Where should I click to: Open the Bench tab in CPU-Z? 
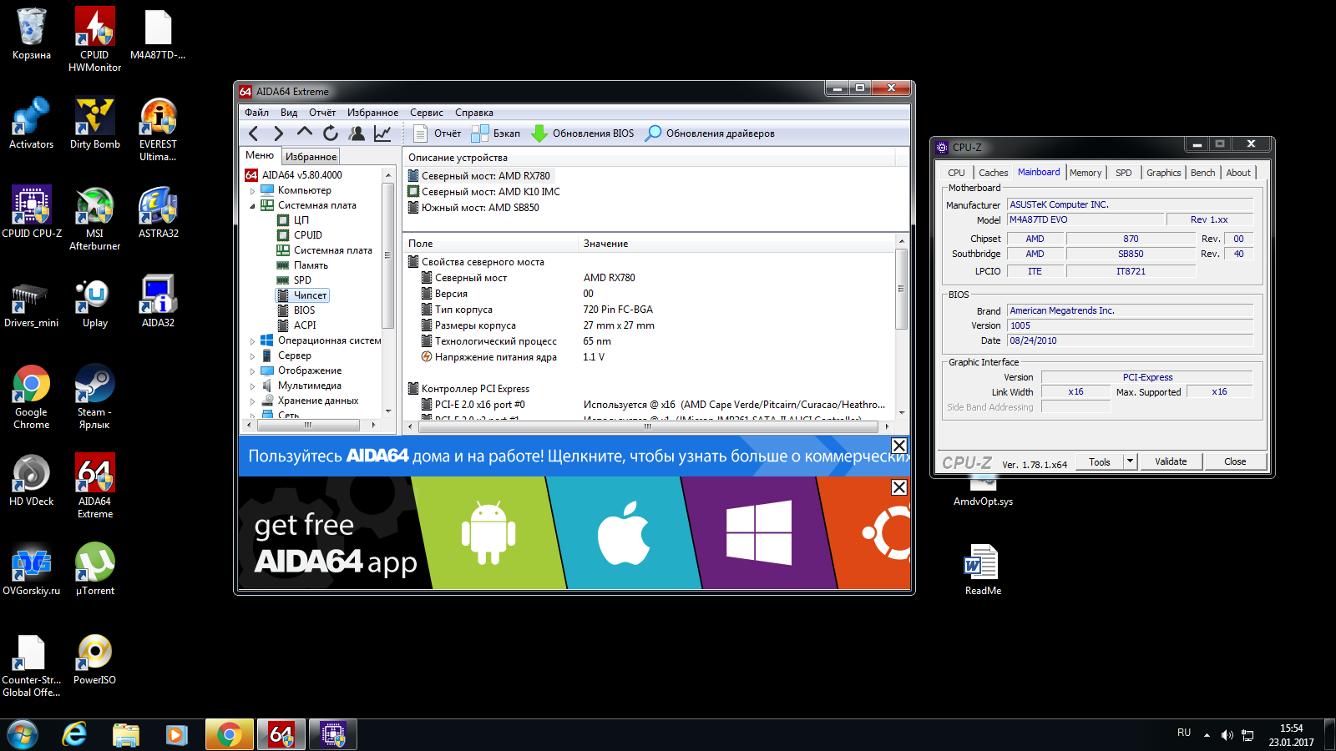(x=1203, y=173)
